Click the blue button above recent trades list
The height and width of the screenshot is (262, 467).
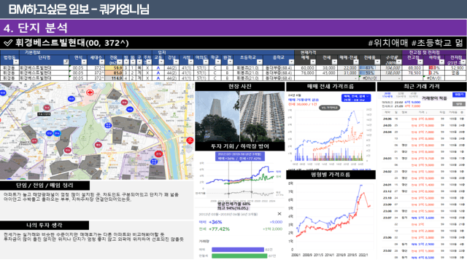point(459,95)
